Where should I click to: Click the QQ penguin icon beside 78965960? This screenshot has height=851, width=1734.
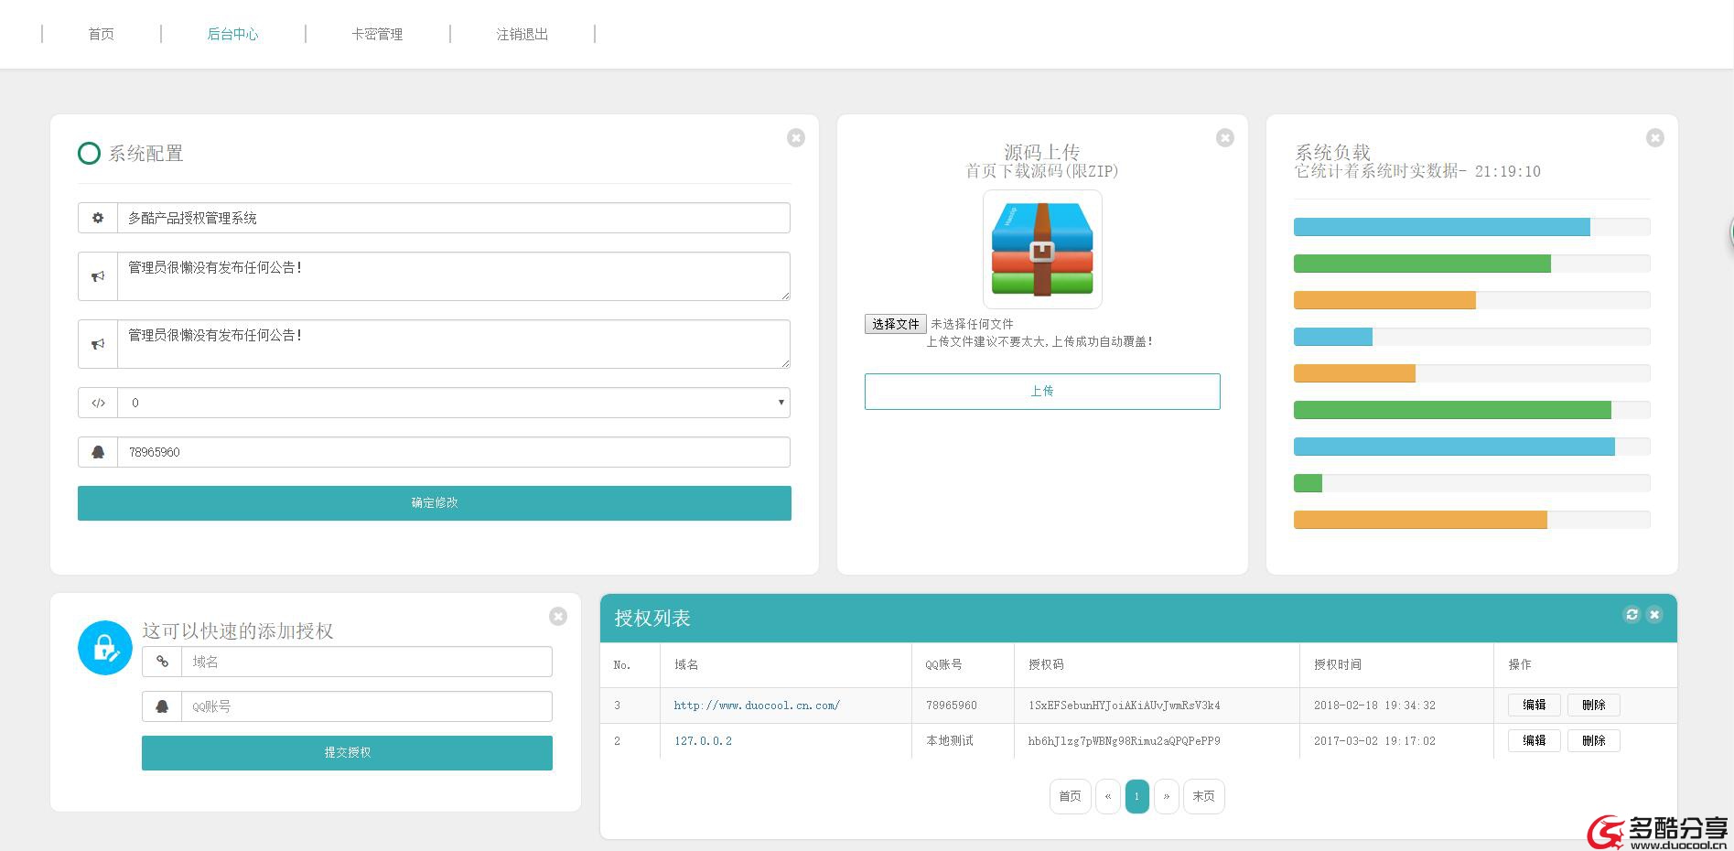(x=98, y=452)
